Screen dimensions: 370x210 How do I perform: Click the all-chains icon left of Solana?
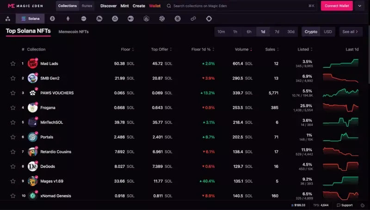tap(7, 19)
